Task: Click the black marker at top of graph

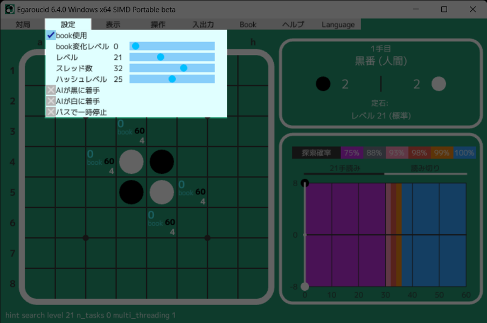Action: (x=305, y=182)
